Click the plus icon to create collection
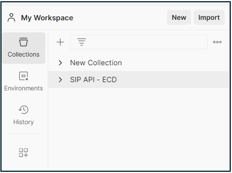 [x=60, y=42]
